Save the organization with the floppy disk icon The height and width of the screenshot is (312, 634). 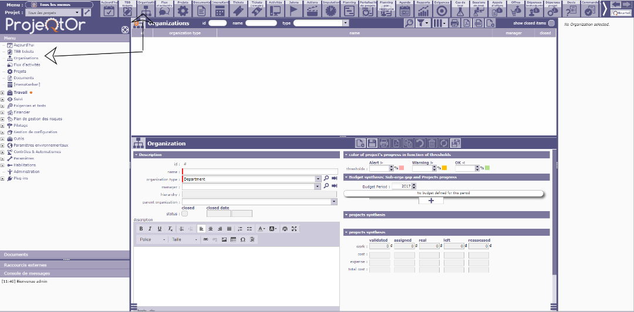tap(372, 143)
